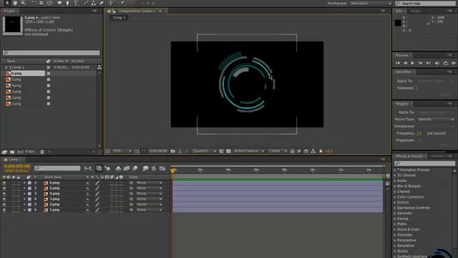The height and width of the screenshot is (258, 458).
Task: Jump to last frame in Preview panel
Action: click(x=428, y=63)
